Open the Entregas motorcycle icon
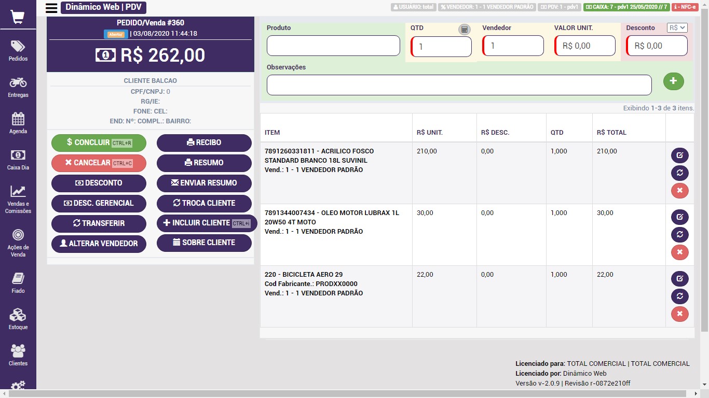Image resolution: width=709 pixels, height=398 pixels. [18, 87]
